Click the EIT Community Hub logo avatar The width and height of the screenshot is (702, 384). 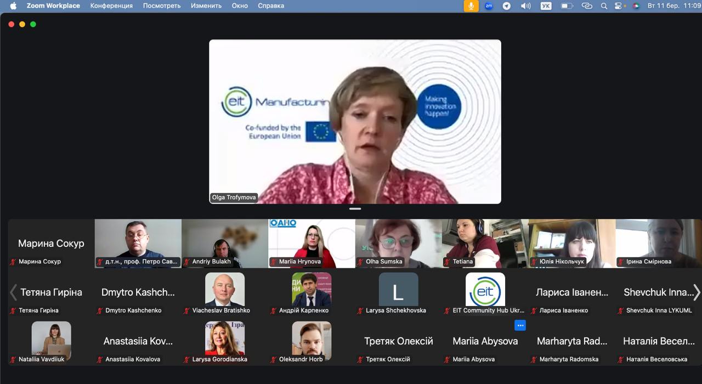pyautogui.click(x=485, y=289)
